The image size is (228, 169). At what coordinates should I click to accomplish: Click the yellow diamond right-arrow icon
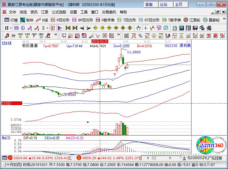click(x=102, y=28)
